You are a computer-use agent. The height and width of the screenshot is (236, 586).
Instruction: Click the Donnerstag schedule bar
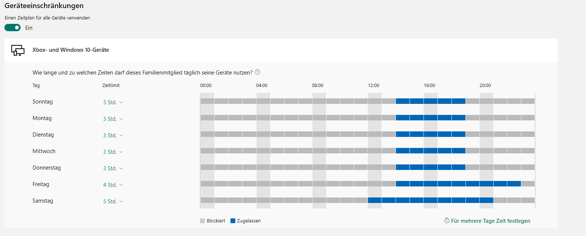click(x=368, y=167)
